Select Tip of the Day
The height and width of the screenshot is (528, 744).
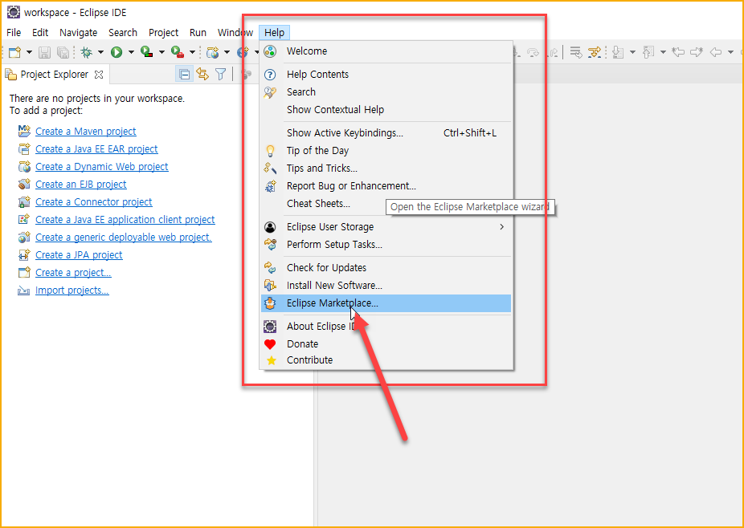tap(386, 151)
